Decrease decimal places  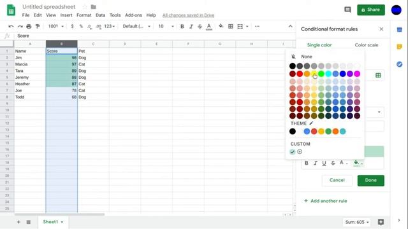tap(89, 26)
